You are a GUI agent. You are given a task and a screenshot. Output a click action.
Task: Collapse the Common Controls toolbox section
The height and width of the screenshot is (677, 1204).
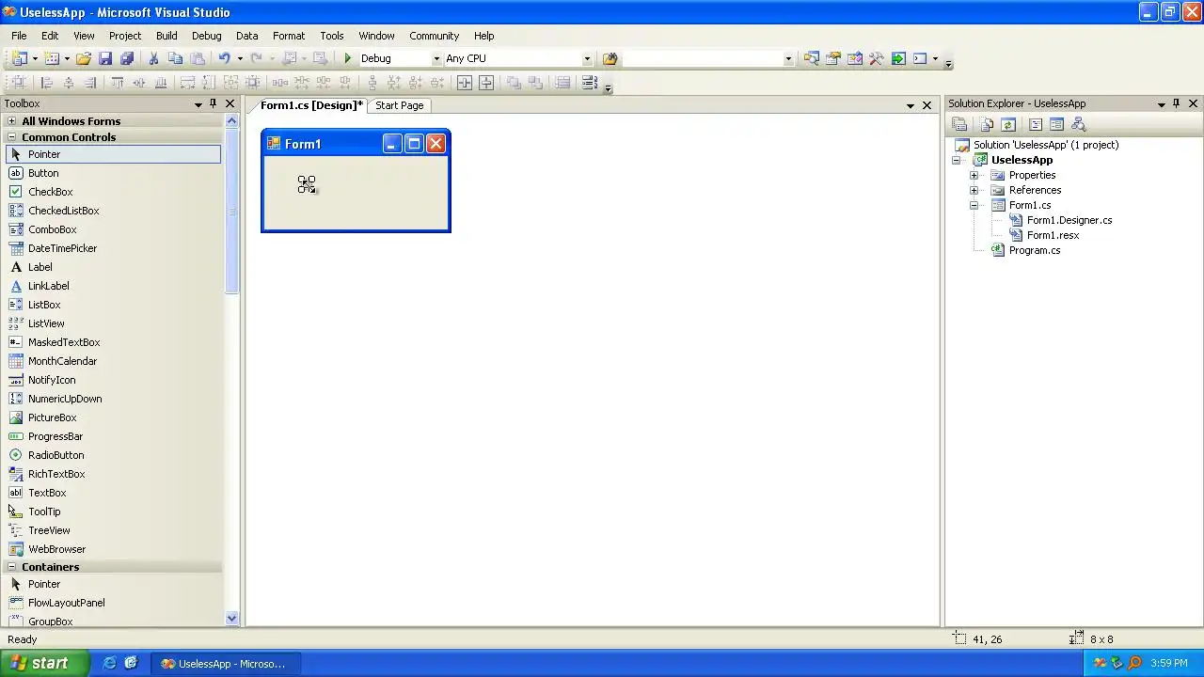click(x=11, y=137)
